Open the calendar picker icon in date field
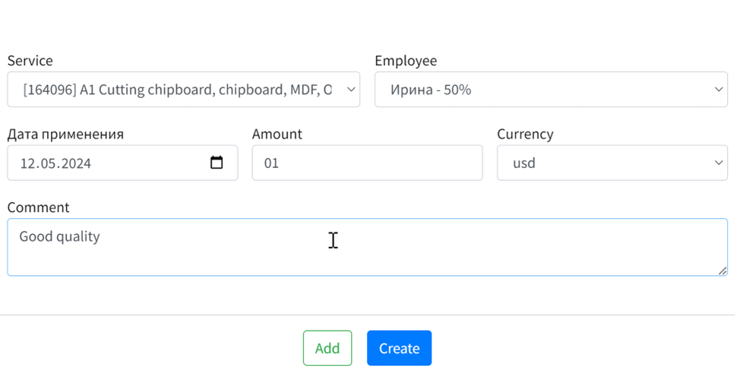 pos(217,163)
